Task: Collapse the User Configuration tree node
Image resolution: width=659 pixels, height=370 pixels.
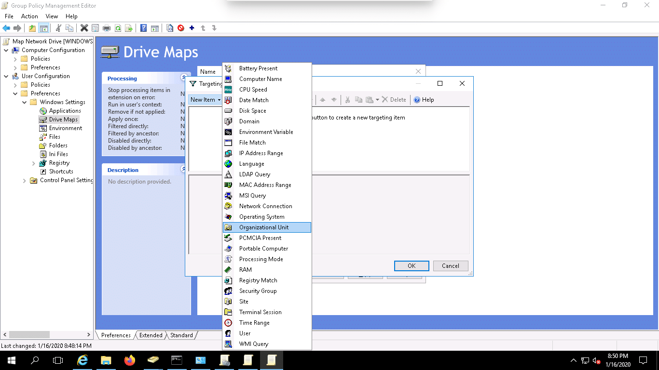Action: tap(6, 76)
